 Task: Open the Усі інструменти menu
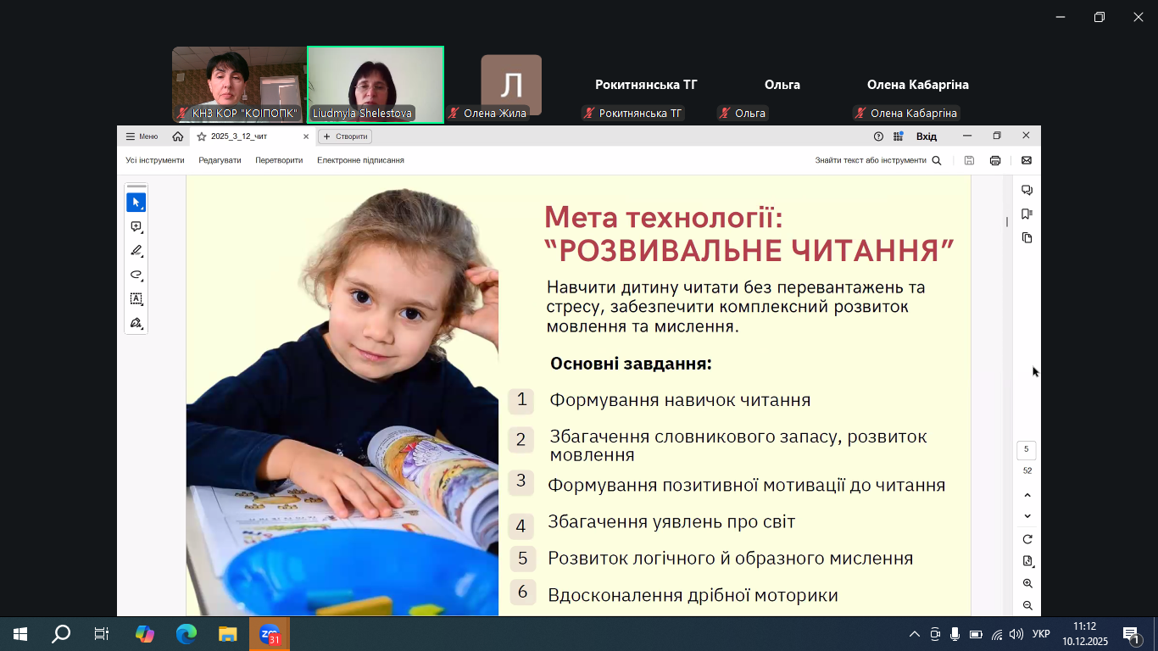(155, 160)
